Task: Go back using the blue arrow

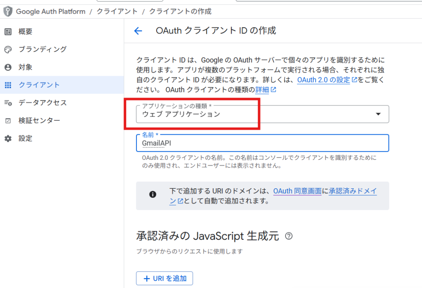Action: (x=138, y=31)
